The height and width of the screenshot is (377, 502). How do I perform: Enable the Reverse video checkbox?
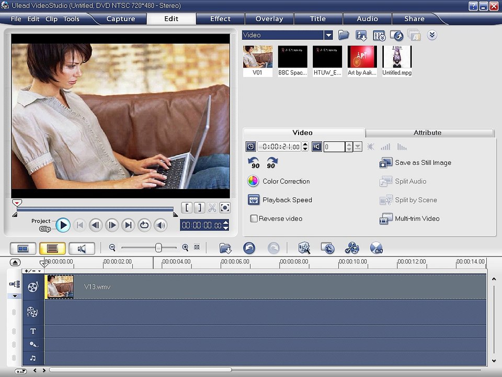point(254,219)
